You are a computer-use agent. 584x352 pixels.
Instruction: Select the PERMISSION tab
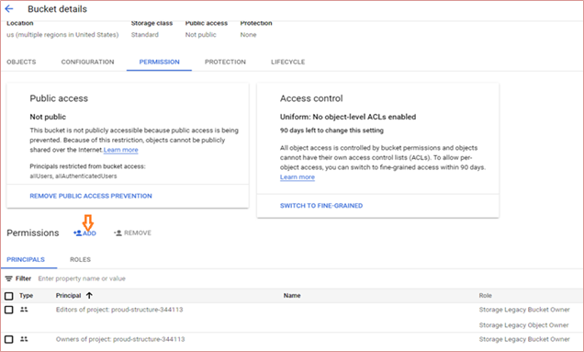tap(160, 62)
